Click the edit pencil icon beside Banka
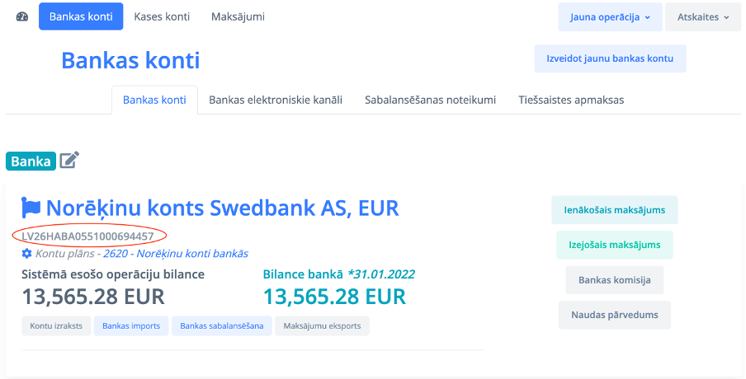Image resolution: width=746 pixels, height=379 pixels. point(69,160)
